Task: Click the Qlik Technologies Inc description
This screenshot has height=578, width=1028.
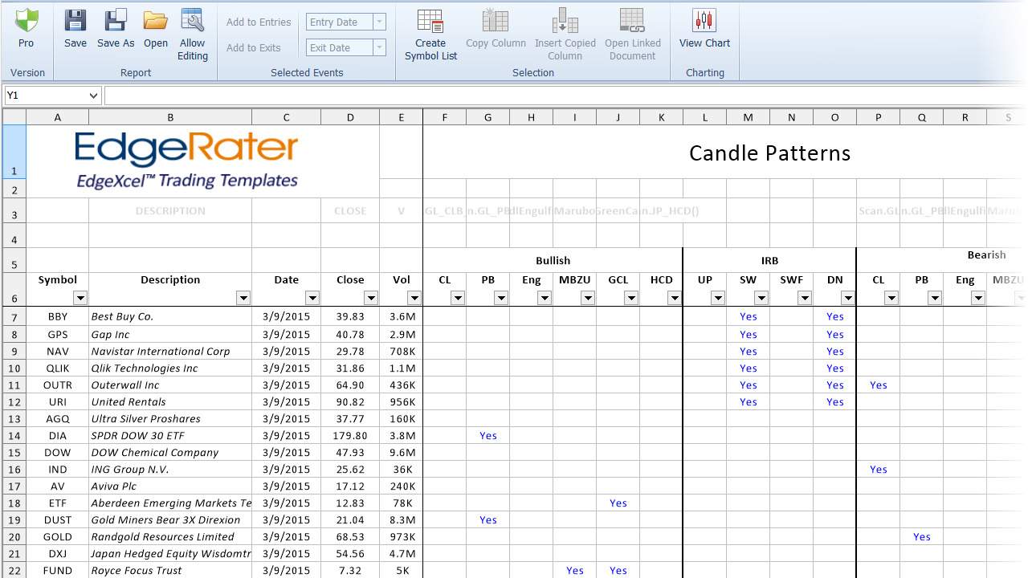Action: click(145, 368)
